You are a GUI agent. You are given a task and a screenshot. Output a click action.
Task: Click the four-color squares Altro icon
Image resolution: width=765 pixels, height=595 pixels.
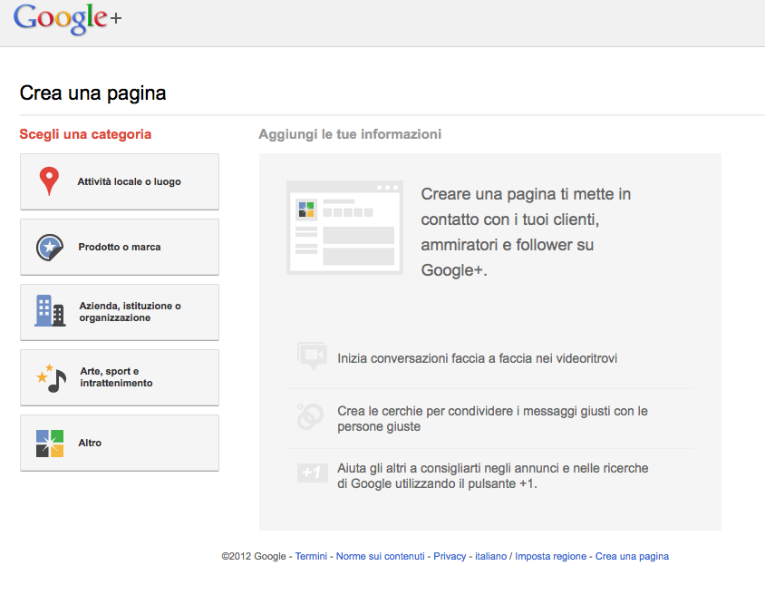point(50,444)
